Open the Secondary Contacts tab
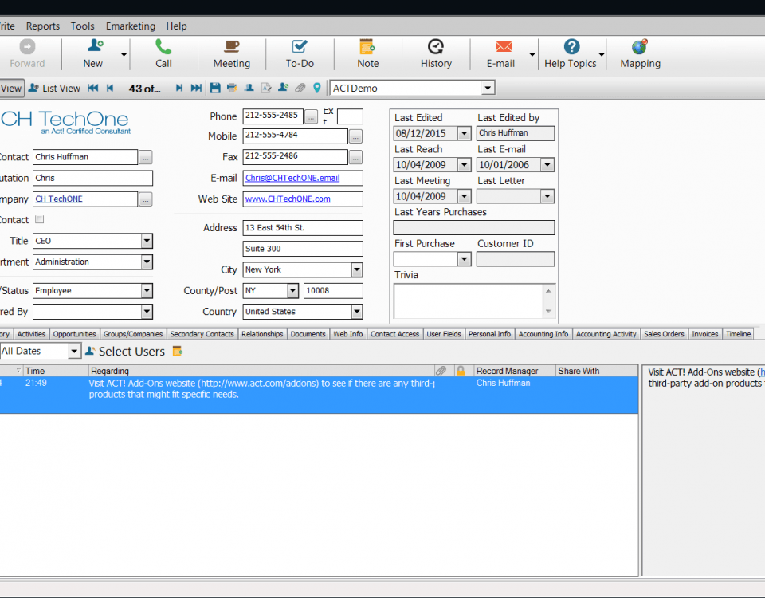The height and width of the screenshot is (598, 765). point(202,334)
